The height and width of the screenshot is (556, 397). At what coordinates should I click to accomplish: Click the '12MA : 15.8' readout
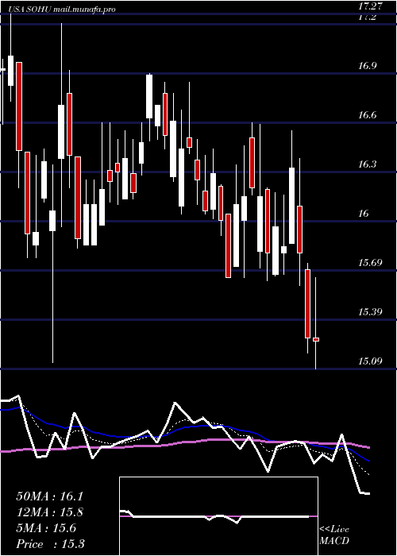tap(49, 512)
